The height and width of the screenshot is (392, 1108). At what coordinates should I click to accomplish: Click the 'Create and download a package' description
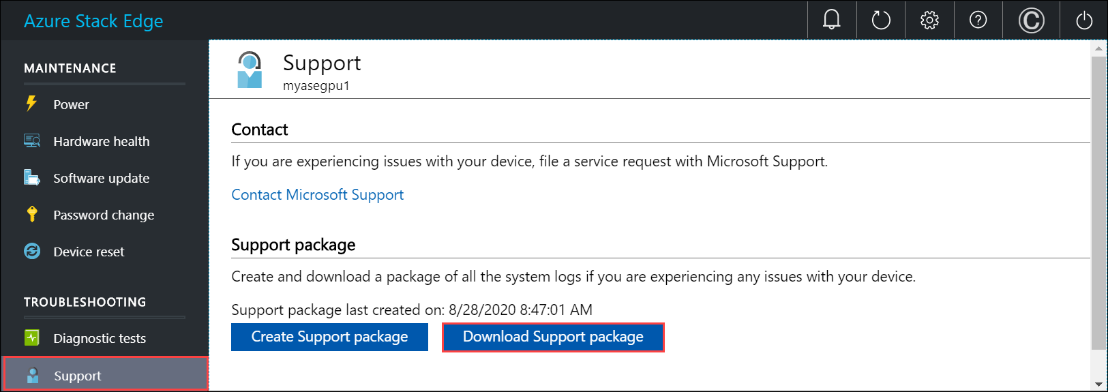pyautogui.click(x=573, y=277)
